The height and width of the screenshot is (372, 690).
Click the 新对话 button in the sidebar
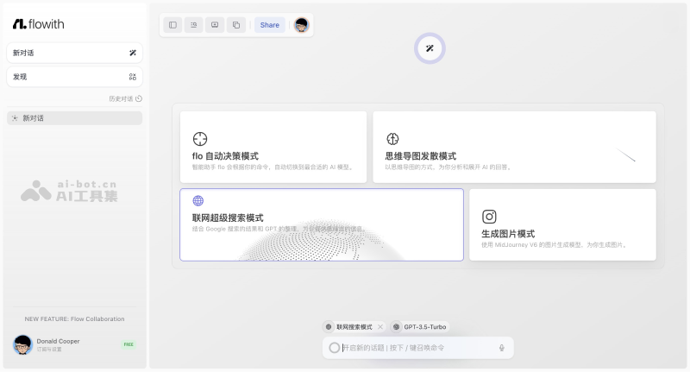74,53
